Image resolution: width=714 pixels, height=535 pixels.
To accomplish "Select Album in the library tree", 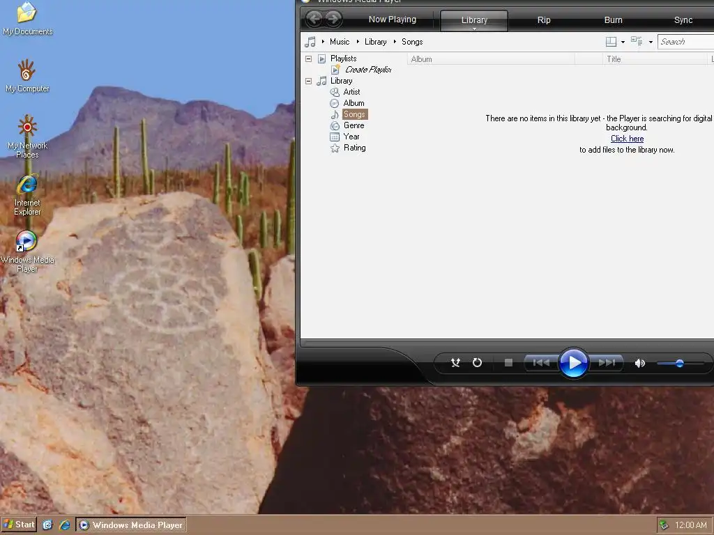I will tap(354, 103).
